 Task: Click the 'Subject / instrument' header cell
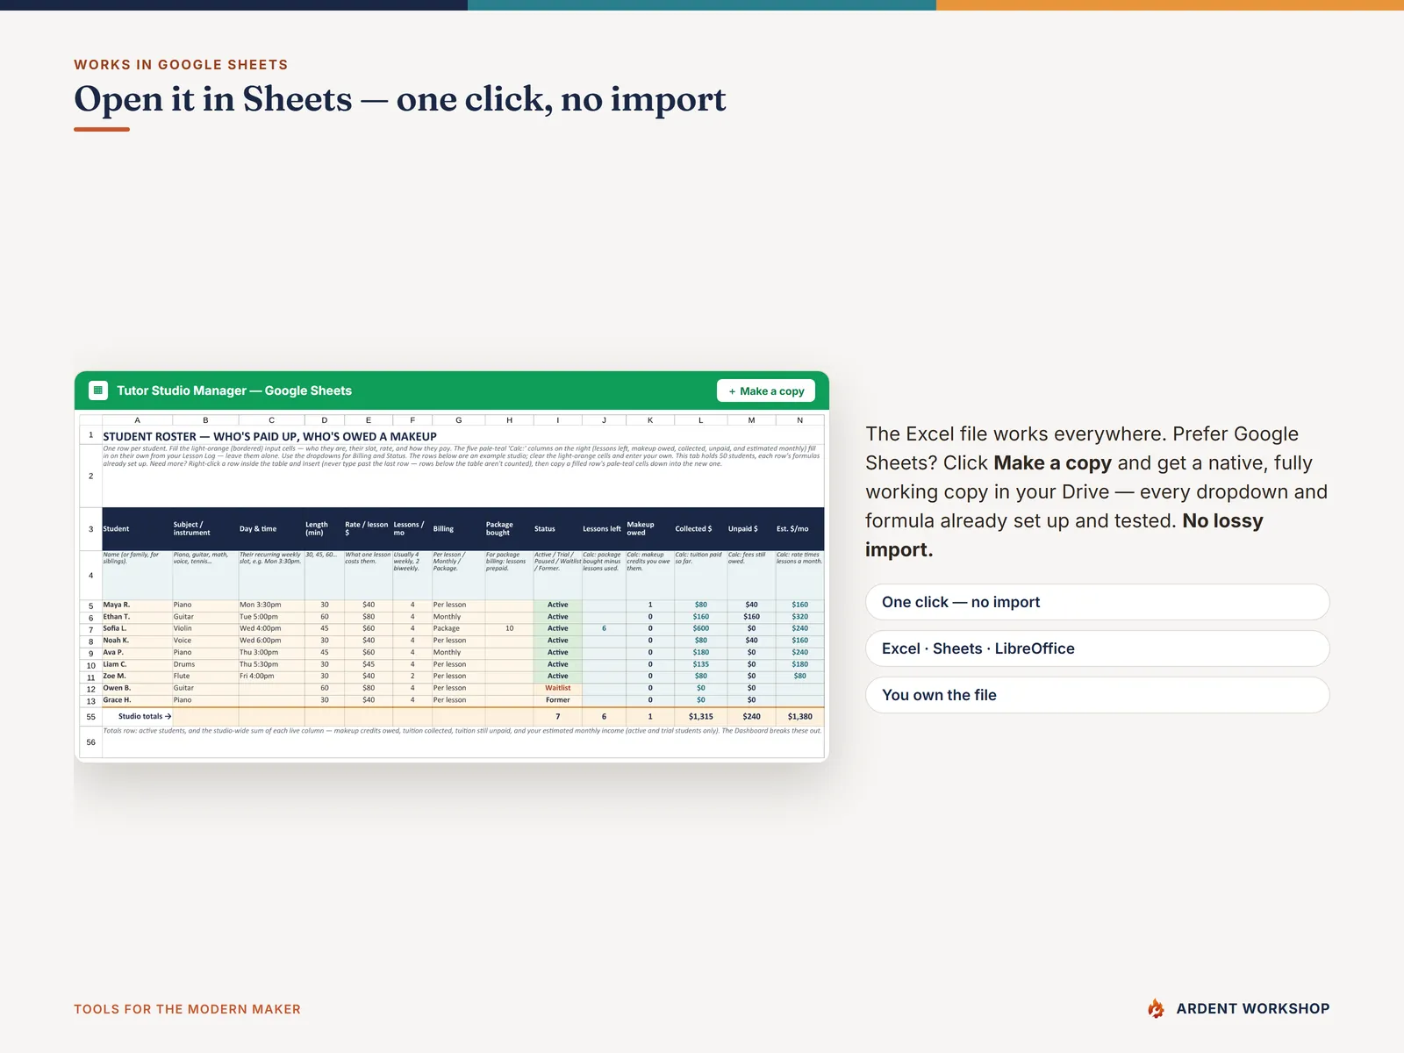point(205,529)
